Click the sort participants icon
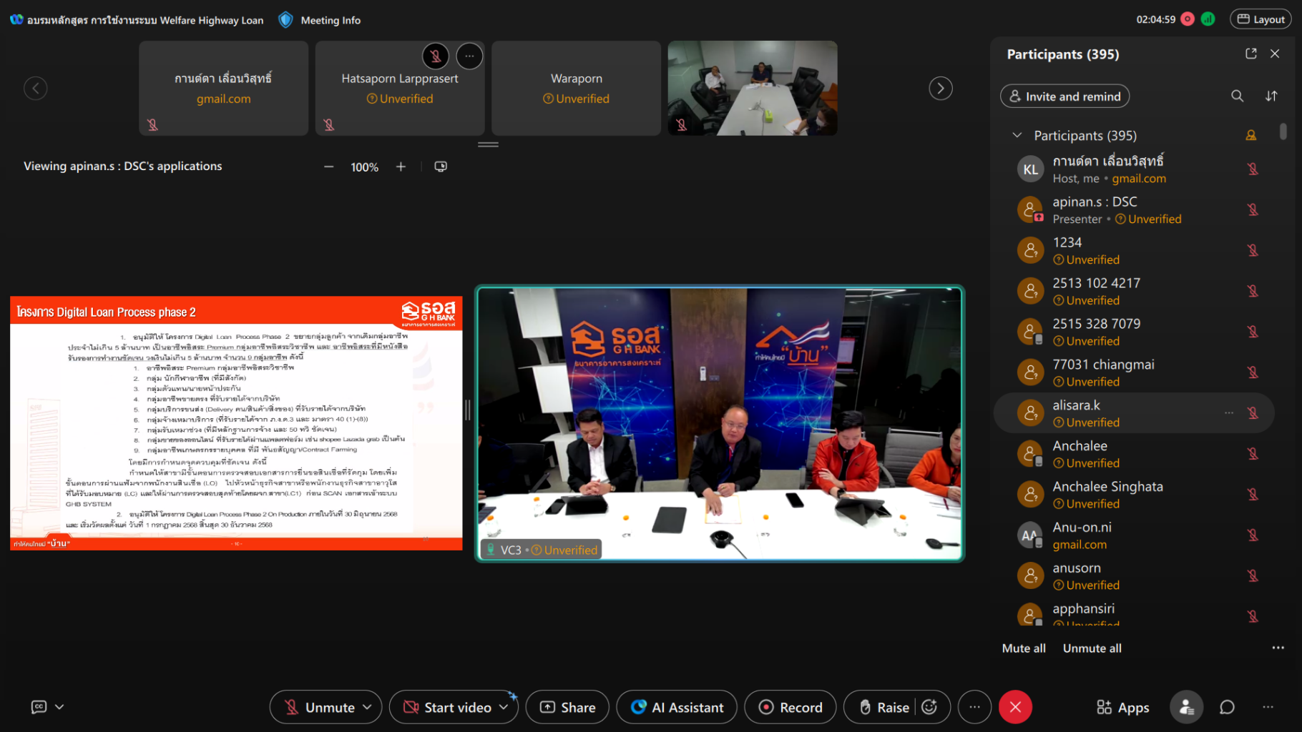 coord(1271,96)
